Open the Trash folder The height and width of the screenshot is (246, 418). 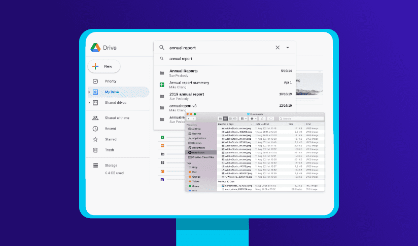(x=109, y=150)
